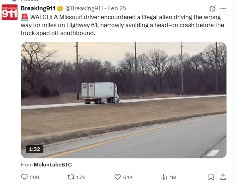Open the @Breaking911 handle link

(84, 8)
